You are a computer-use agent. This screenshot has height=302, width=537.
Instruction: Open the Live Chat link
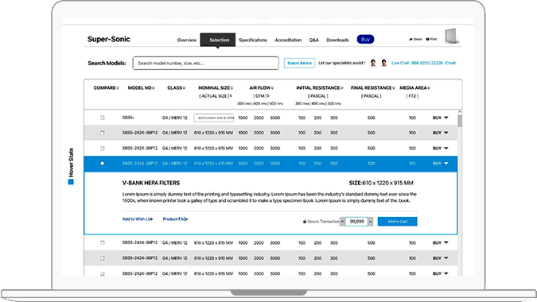[x=400, y=63]
